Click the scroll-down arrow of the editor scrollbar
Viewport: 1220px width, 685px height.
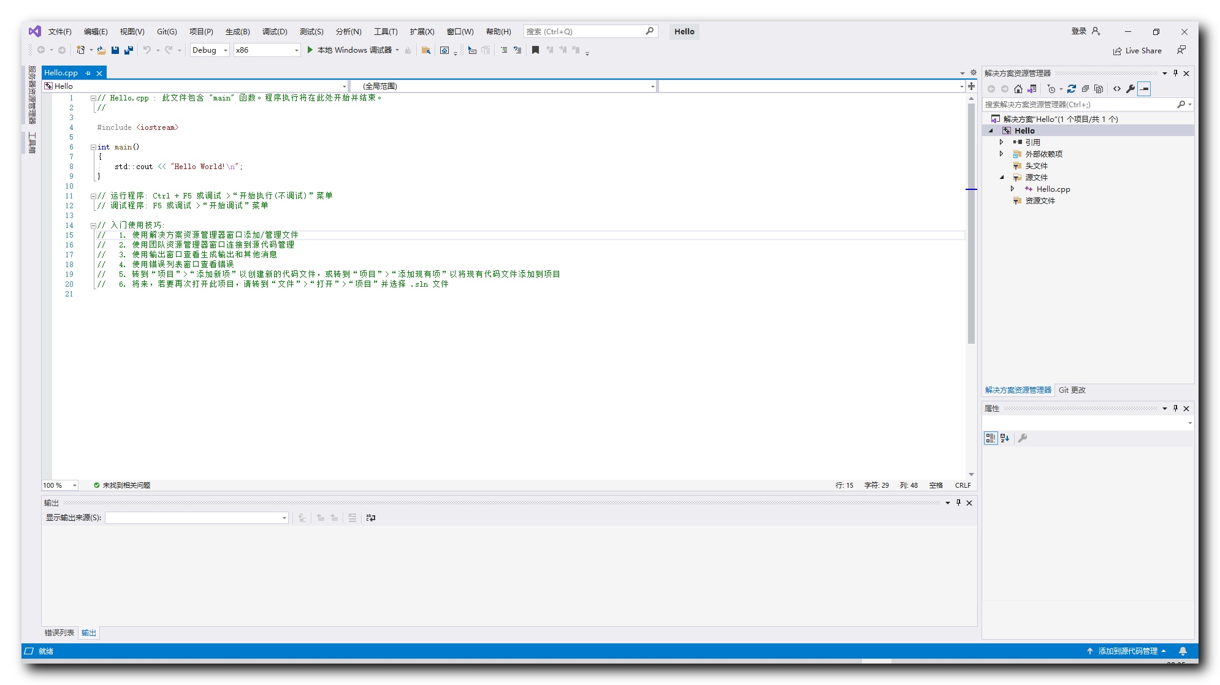pos(972,474)
